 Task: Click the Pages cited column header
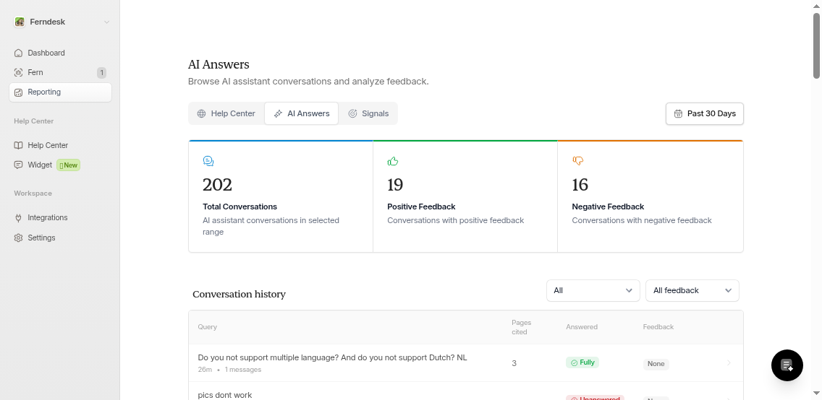click(x=521, y=327)
